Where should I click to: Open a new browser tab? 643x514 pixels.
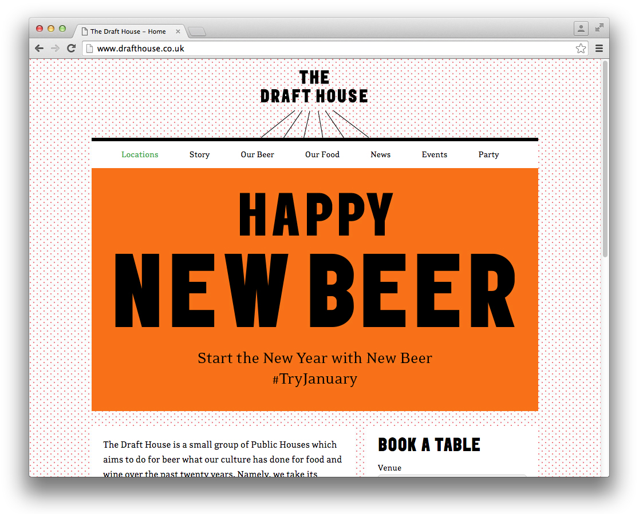tap(197, 31)
